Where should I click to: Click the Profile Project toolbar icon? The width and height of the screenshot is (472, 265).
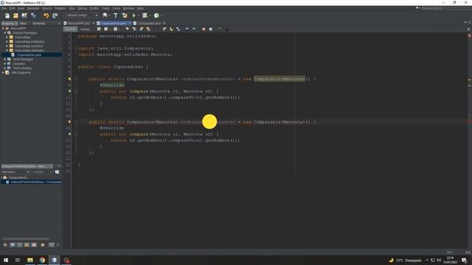click(x=156, y=15)
